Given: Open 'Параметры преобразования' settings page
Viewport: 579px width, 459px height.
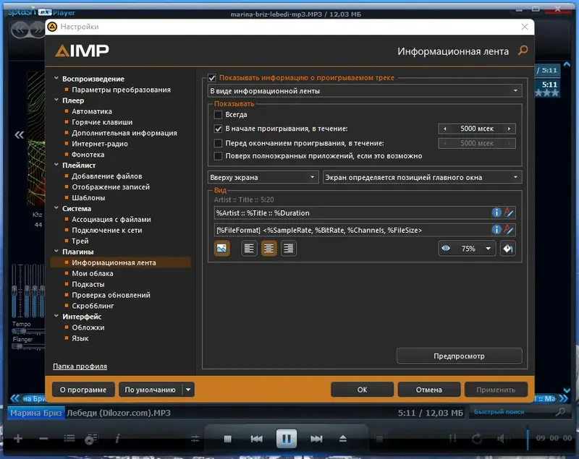Looking at the screenshot, I should [x=121, y=90].
